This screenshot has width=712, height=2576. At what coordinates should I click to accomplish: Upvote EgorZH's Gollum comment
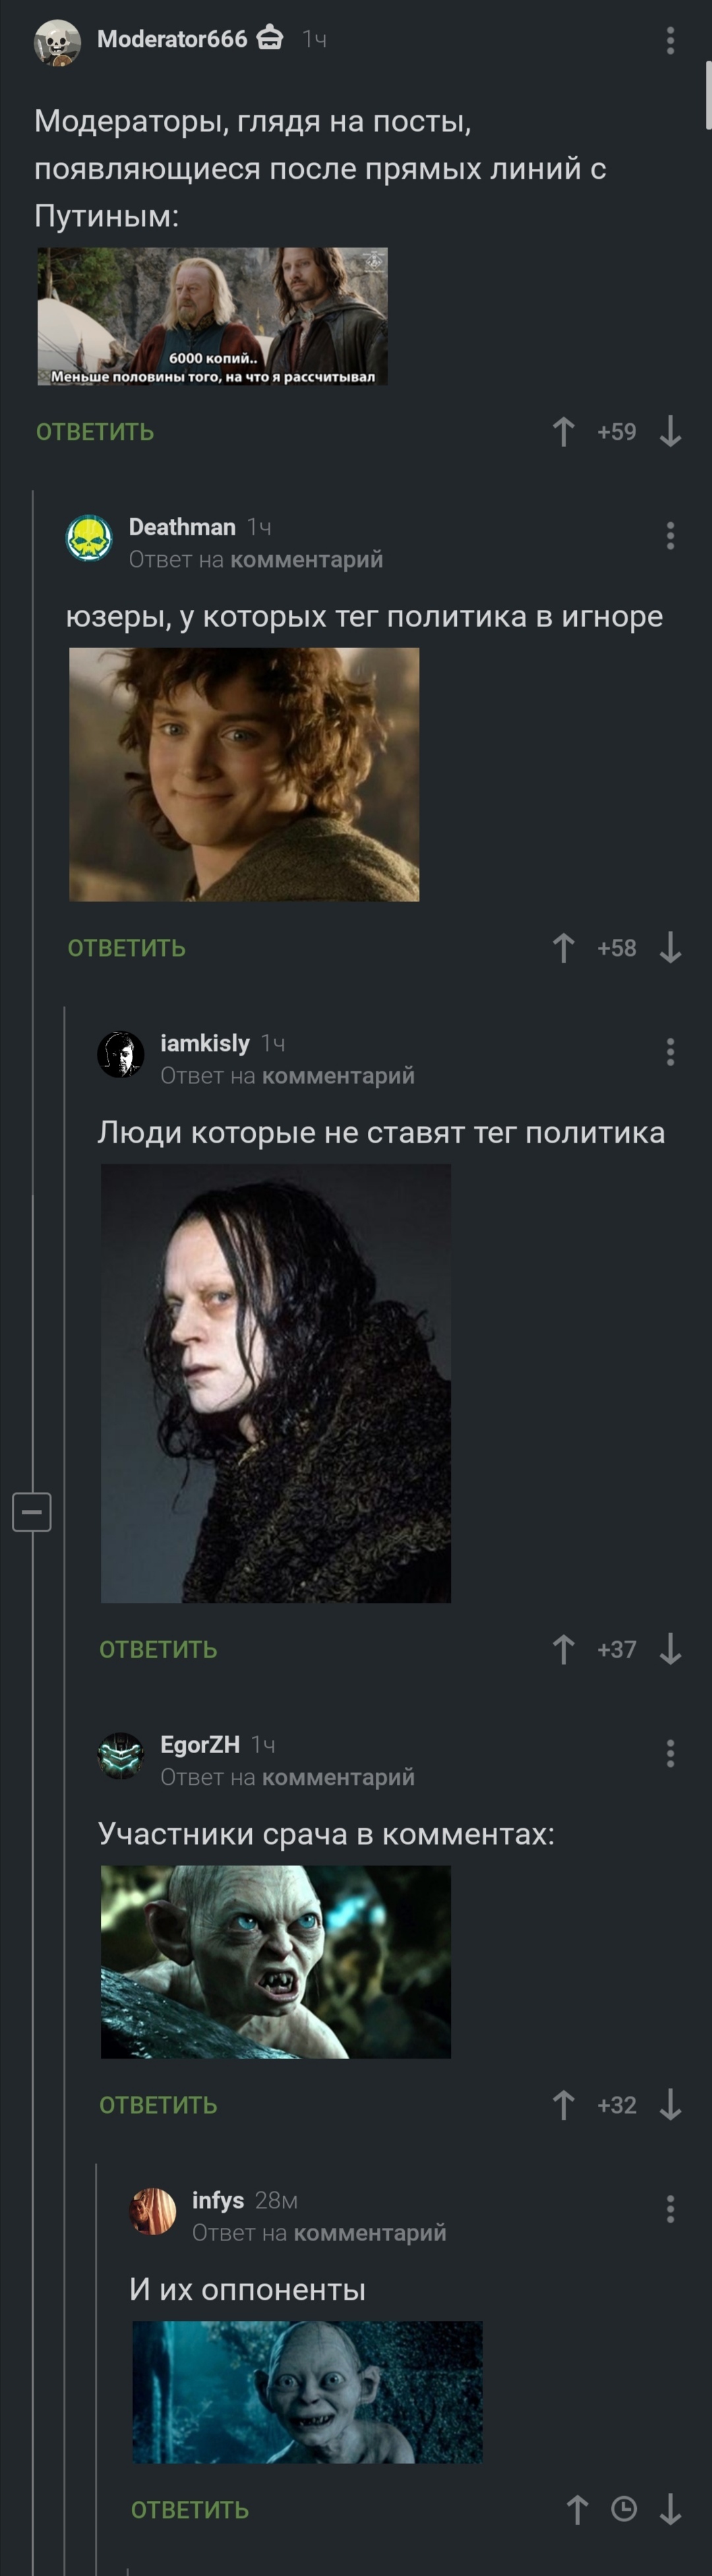563,2105
